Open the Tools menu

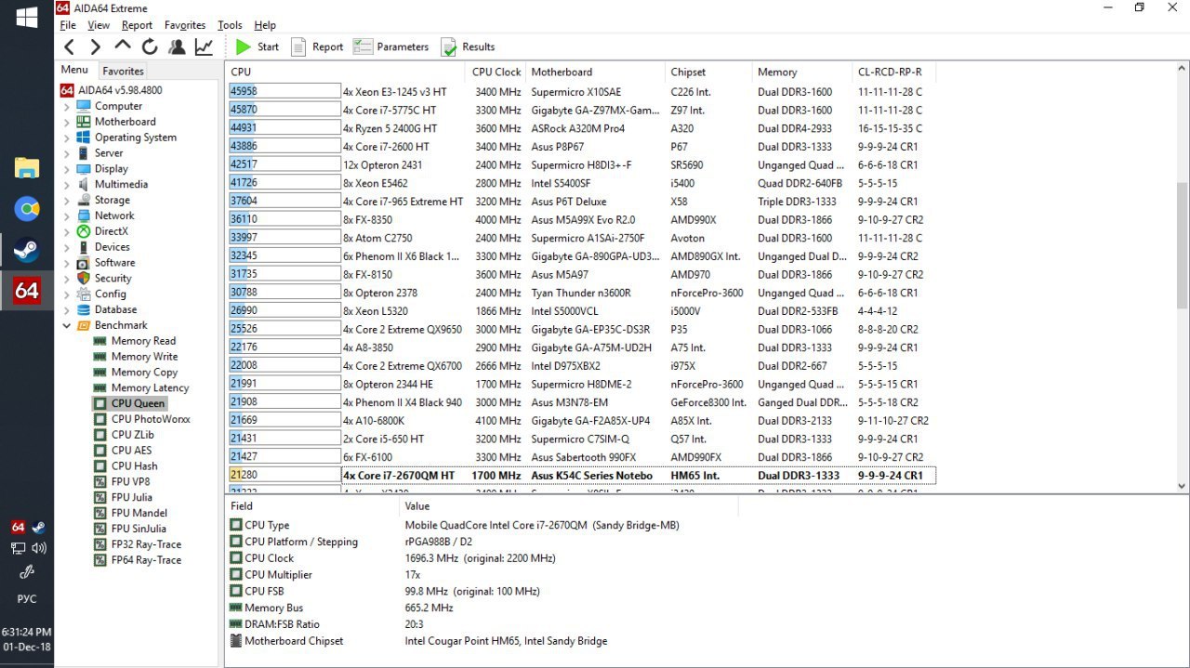coord(230,25)
